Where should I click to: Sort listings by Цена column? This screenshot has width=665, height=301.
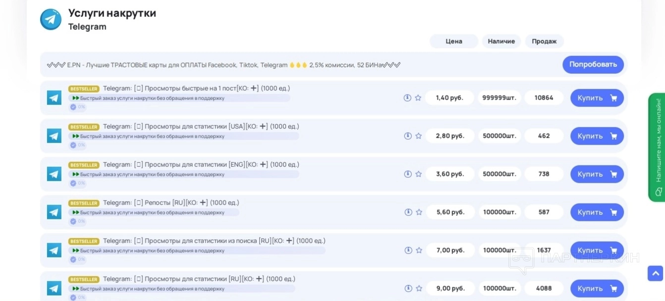point(453,42)
